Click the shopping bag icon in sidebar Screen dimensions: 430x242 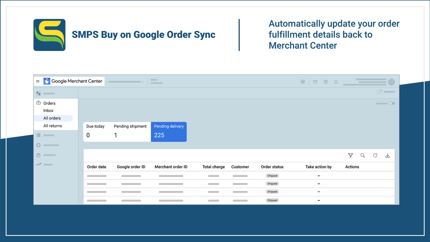click(x=38, y=155)
